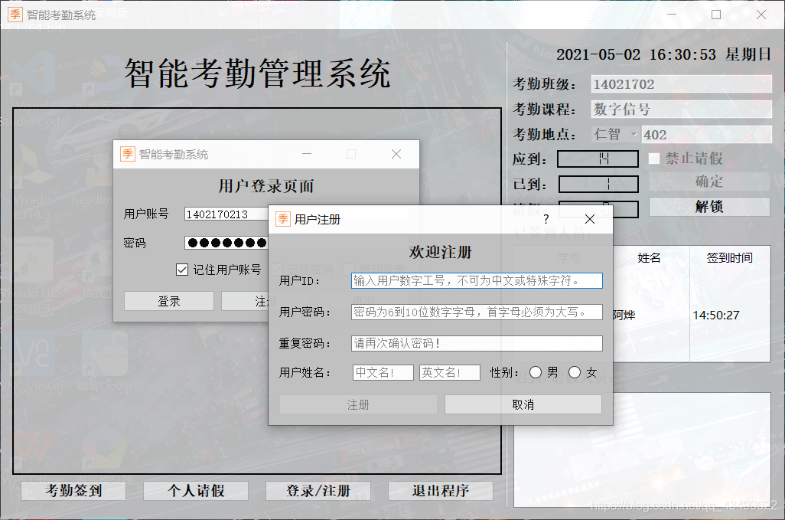Toggle the 记住用户账号 checkbox
The height and width of the screenshot is (520, 785).
click(182, 270)
